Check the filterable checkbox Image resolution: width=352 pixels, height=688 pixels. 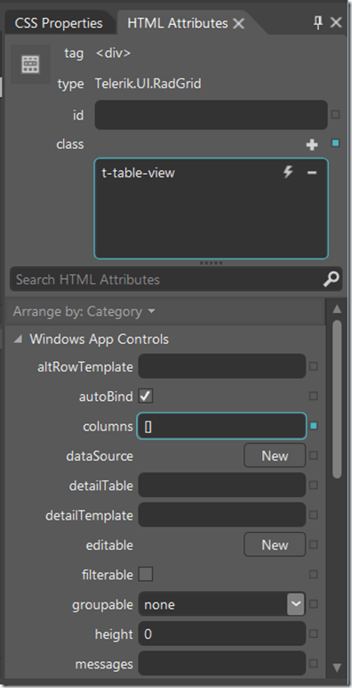(x=146, y=574)
